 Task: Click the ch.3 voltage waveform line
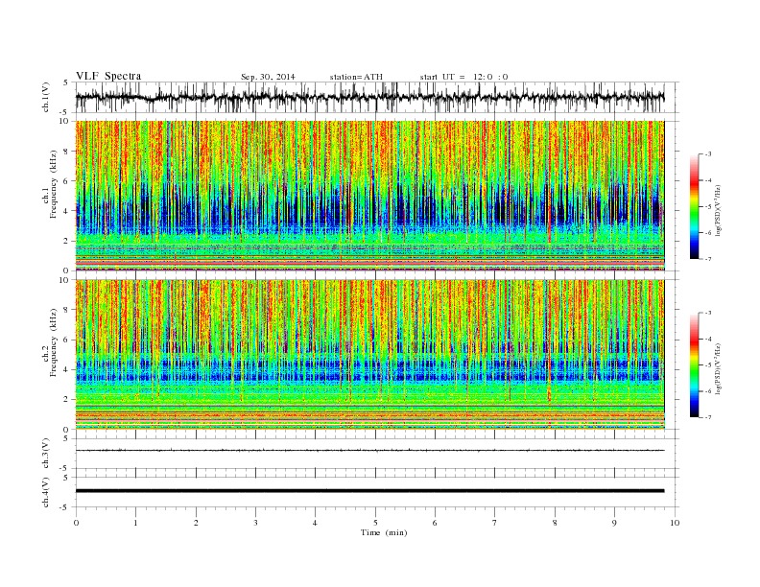pyautogui.click(x=369, y=451)
